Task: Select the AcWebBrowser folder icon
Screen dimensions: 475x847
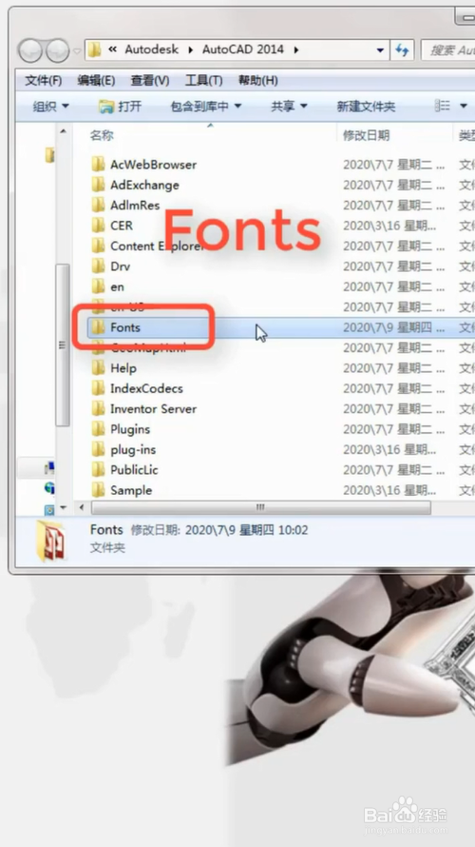Action: (x=98, y=165)
